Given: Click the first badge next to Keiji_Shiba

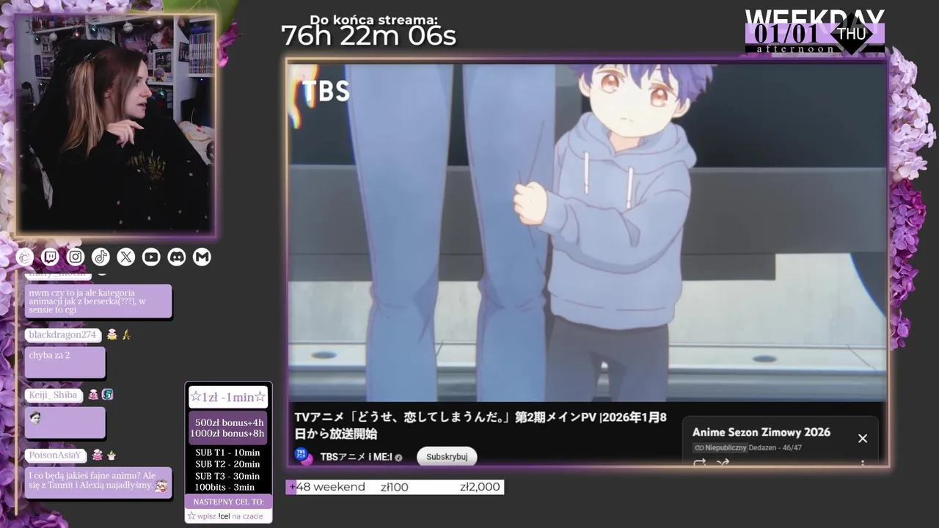Looking at the screenshot, I should [x=93, y=395].
